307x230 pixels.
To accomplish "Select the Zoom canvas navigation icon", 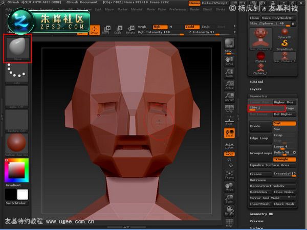I will [x=229, y=73].
